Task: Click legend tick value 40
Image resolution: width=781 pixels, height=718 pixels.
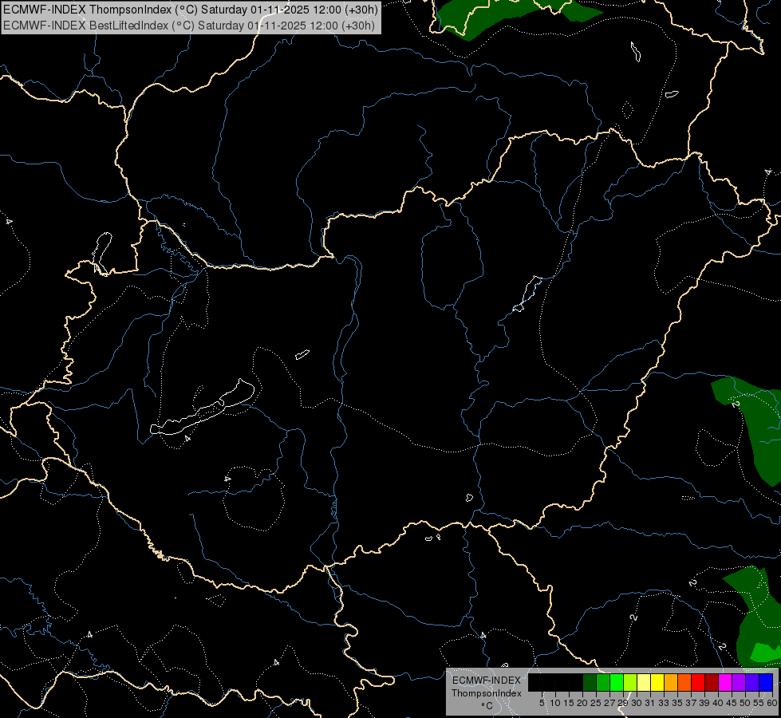Action: pos(718,703)
